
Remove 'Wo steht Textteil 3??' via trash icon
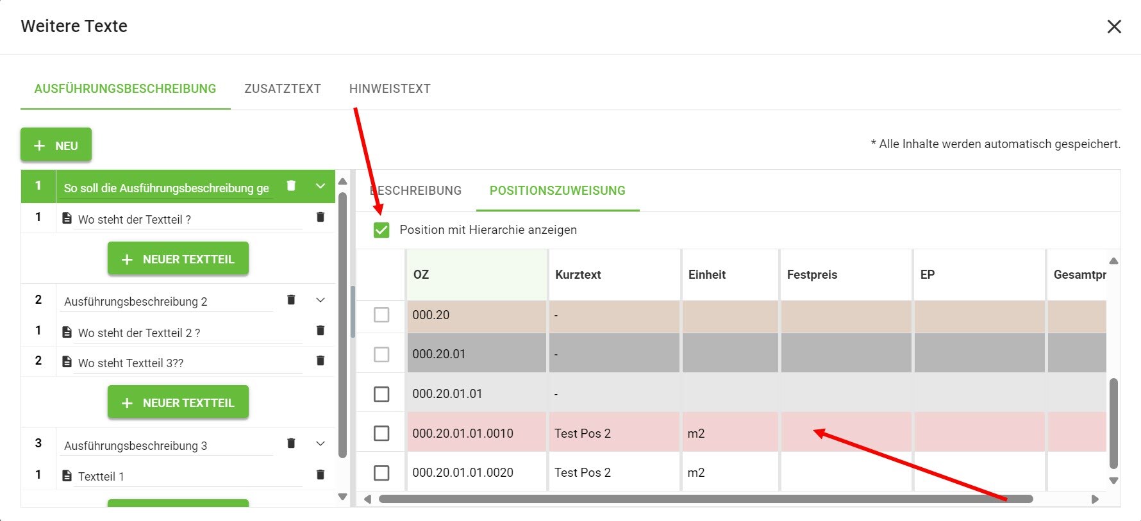(321, 361)
